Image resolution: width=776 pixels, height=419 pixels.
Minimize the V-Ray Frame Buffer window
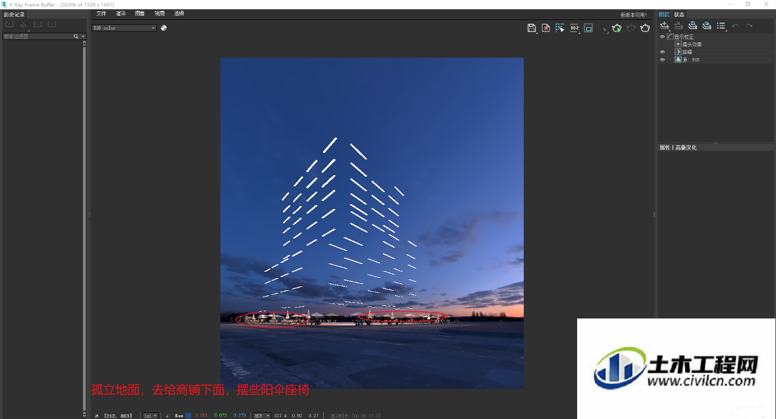[x=729, y=4]
